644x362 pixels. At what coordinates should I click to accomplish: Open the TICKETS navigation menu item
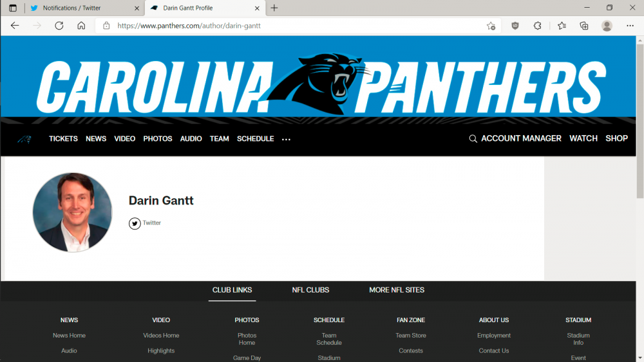63,139
